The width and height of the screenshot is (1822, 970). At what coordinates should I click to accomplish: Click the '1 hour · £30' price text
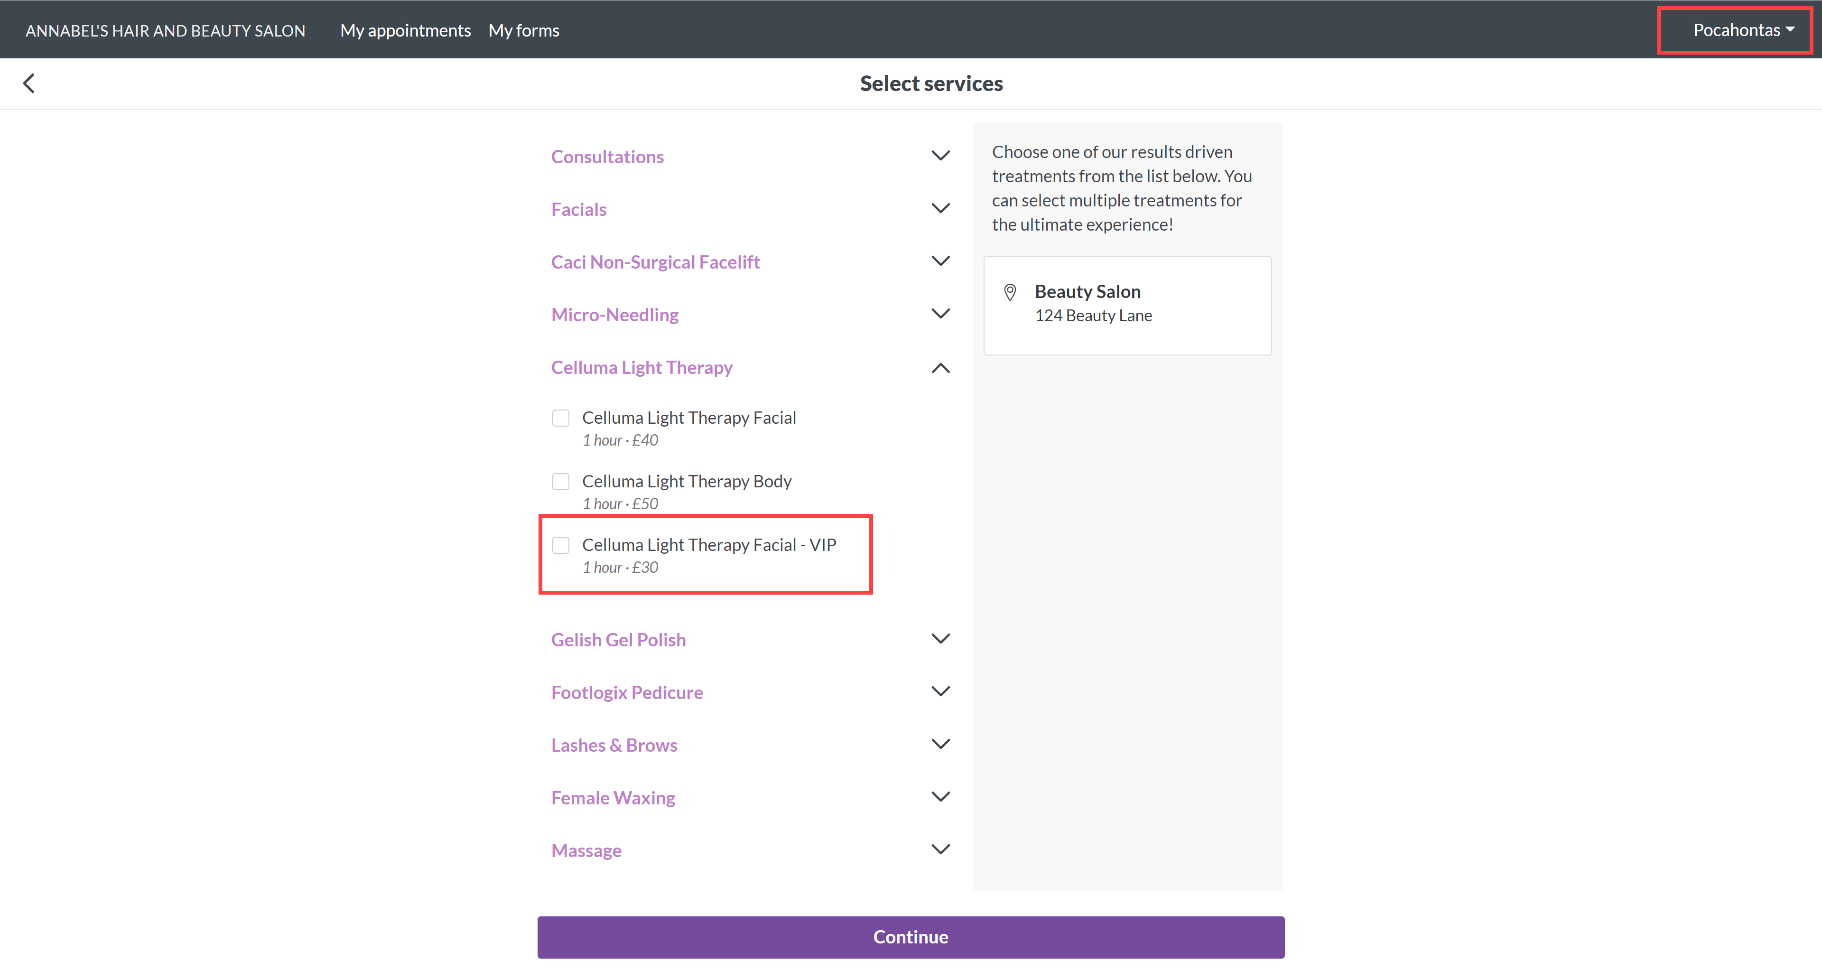tap(620, 568)
